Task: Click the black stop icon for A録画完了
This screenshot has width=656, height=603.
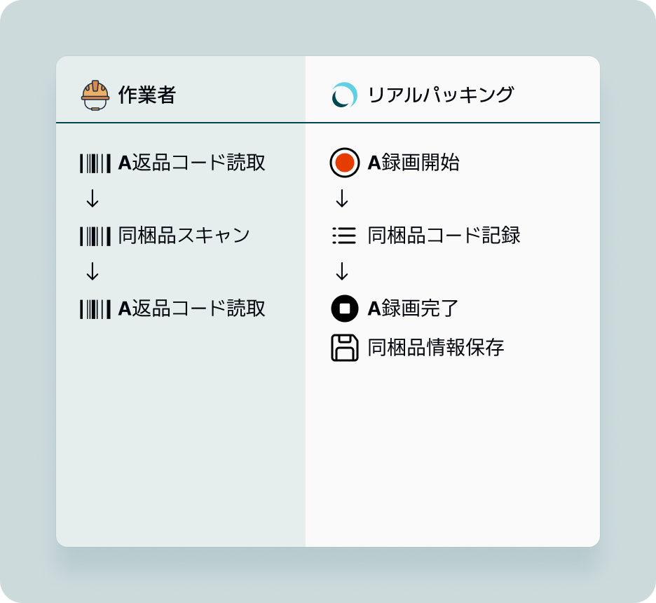Action: (345, 309)
